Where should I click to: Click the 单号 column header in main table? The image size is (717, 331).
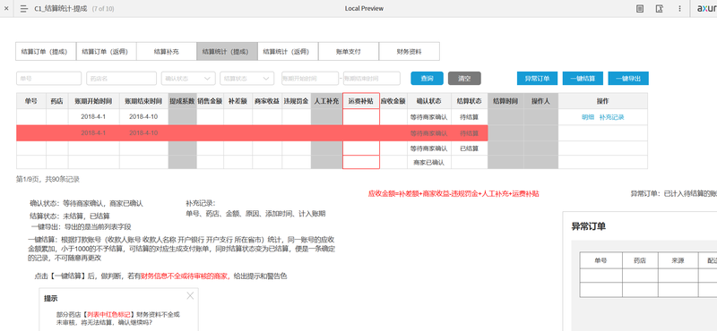[31, 101]
